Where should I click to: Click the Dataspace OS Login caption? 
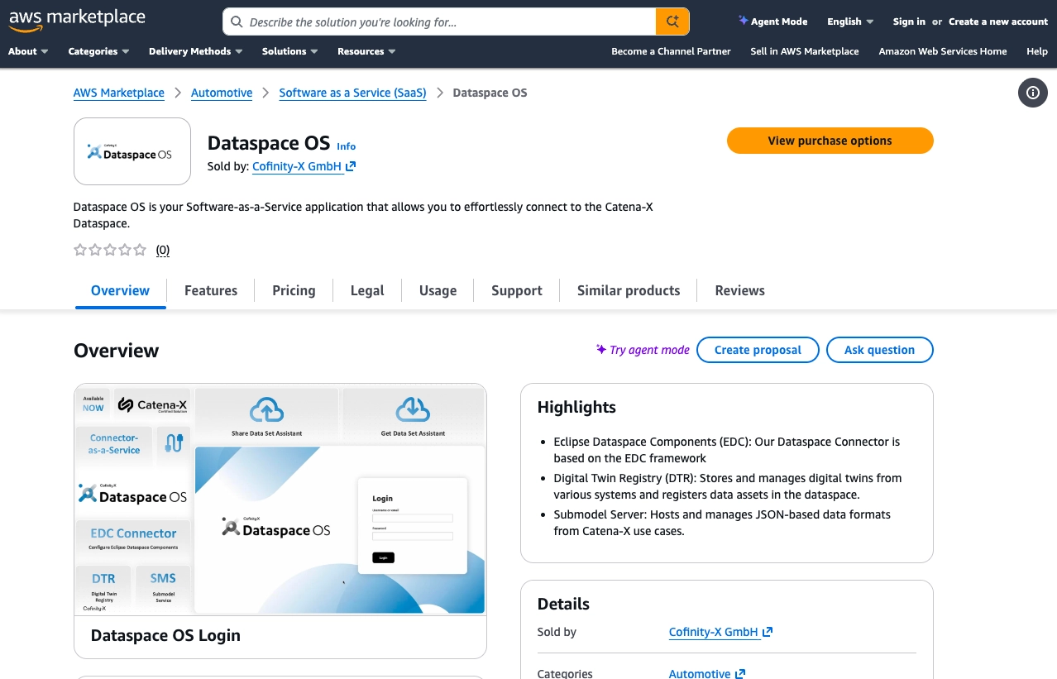tap(165, 635)
